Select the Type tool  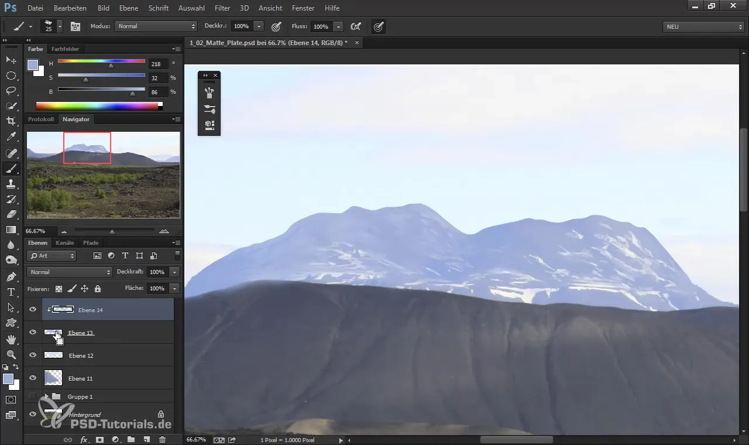(11, 292)
